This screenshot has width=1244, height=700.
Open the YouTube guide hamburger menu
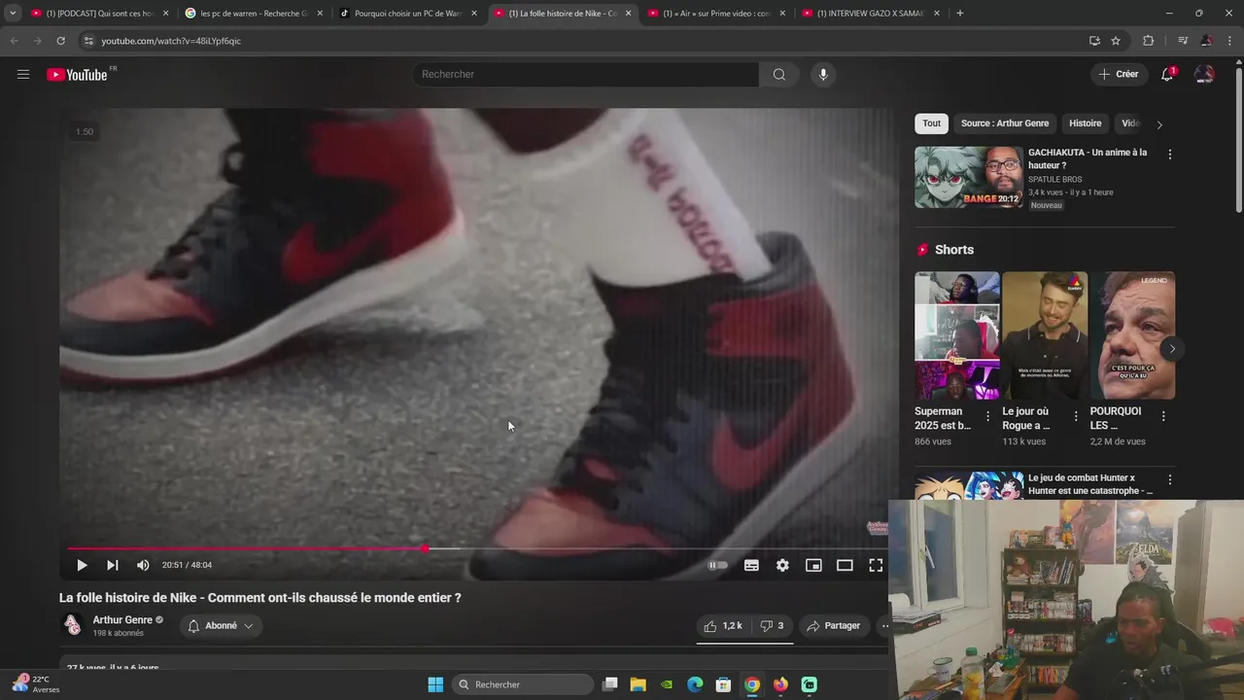pyautogui.click(x=23, y=74)
